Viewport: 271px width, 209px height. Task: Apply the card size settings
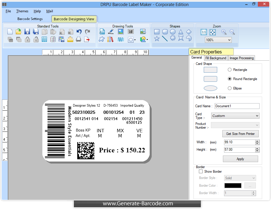240,159
